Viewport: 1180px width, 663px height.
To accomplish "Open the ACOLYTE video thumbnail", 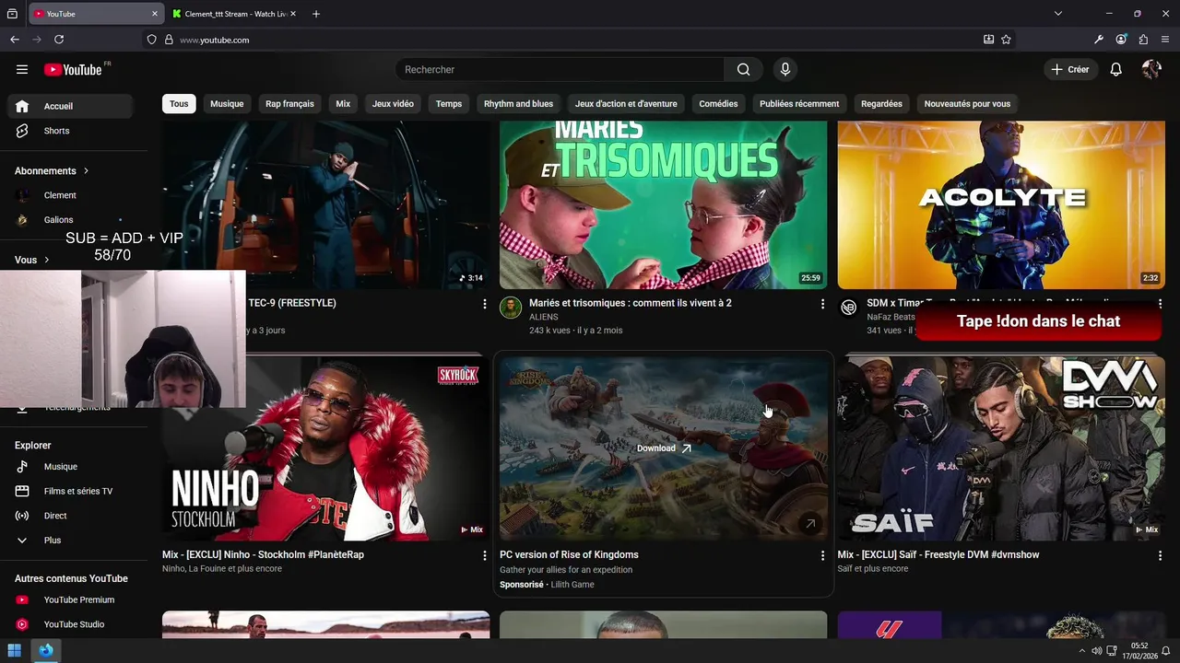I will [x=1001, y=204].
